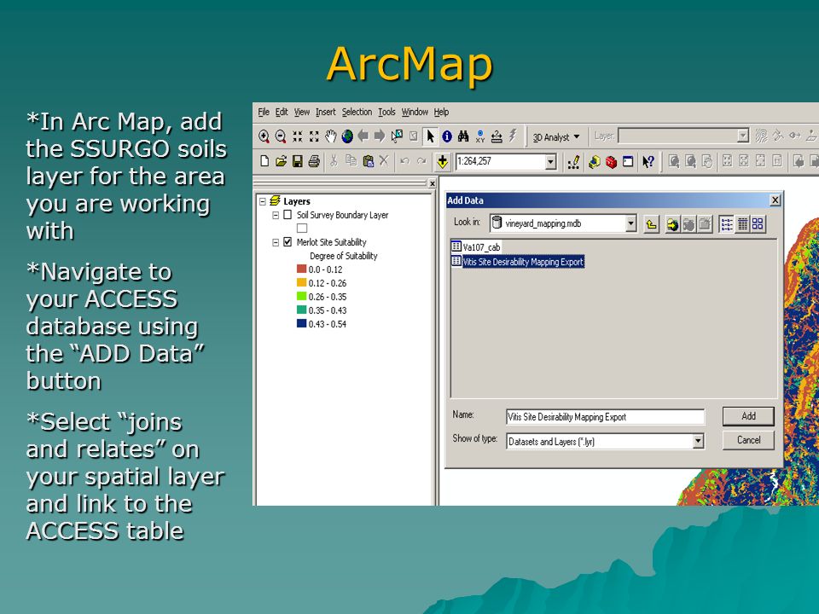Open the 3D Analyst Layer dropdown
The image size is (819, 614).
(x=743, y=136)
